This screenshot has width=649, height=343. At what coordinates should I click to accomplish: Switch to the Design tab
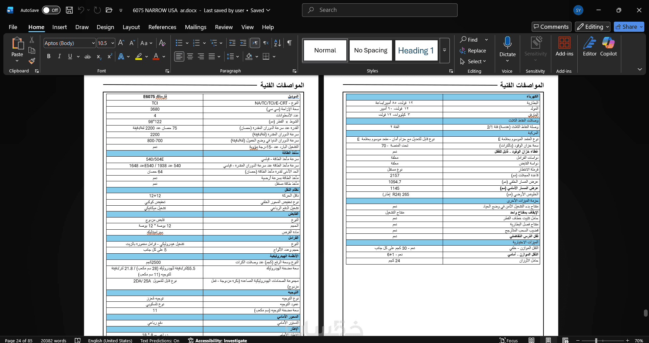click(105, 27)
